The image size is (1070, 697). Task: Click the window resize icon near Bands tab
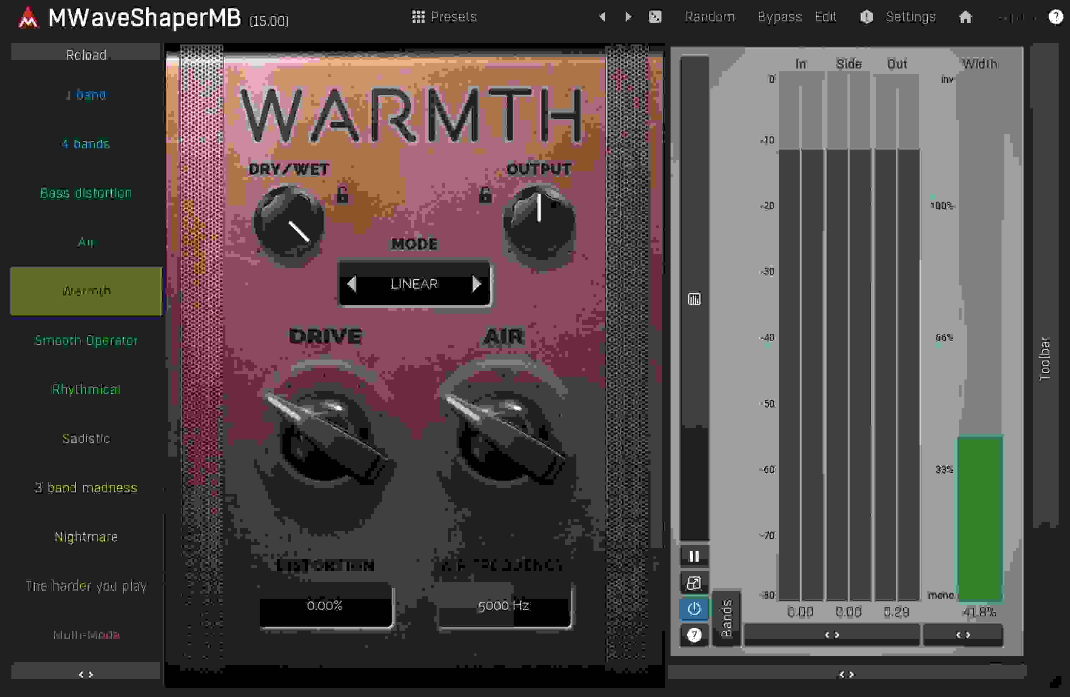pos(694,583)
